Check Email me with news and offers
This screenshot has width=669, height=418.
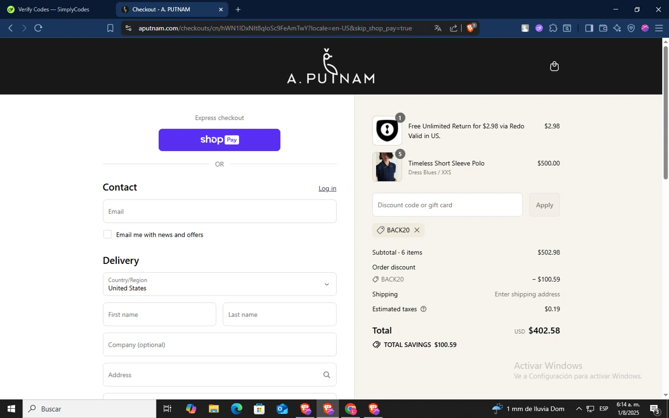pyautogui.click(x=107, y=234)
